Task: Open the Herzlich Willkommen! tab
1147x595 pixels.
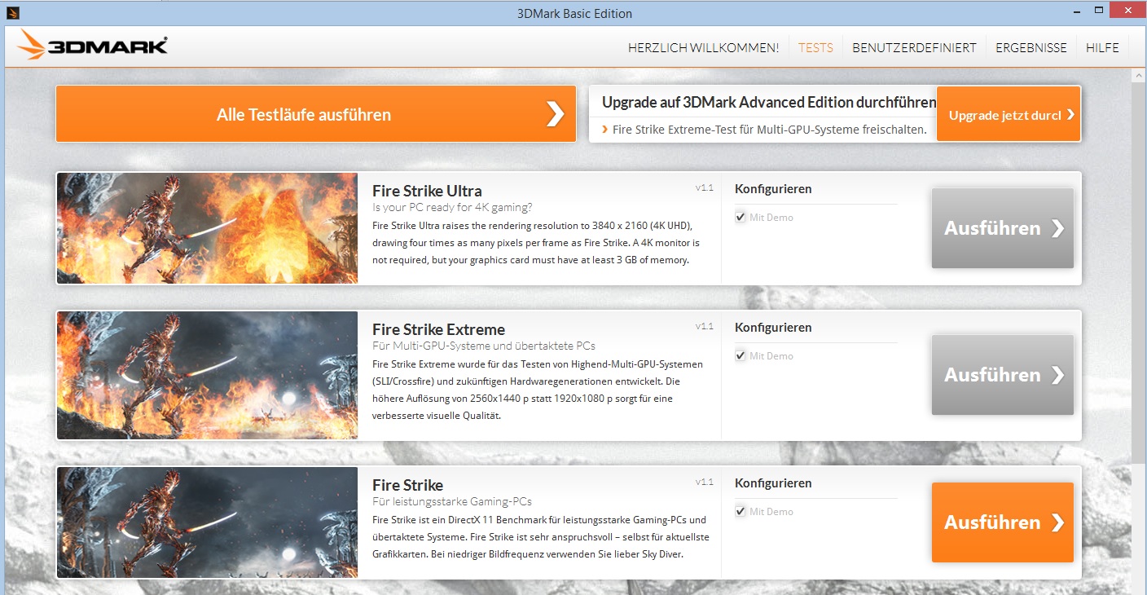Action: (703, 47)
